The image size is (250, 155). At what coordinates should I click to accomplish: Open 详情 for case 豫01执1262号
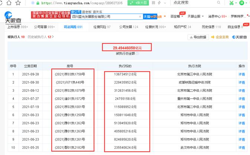pos(241,123)
